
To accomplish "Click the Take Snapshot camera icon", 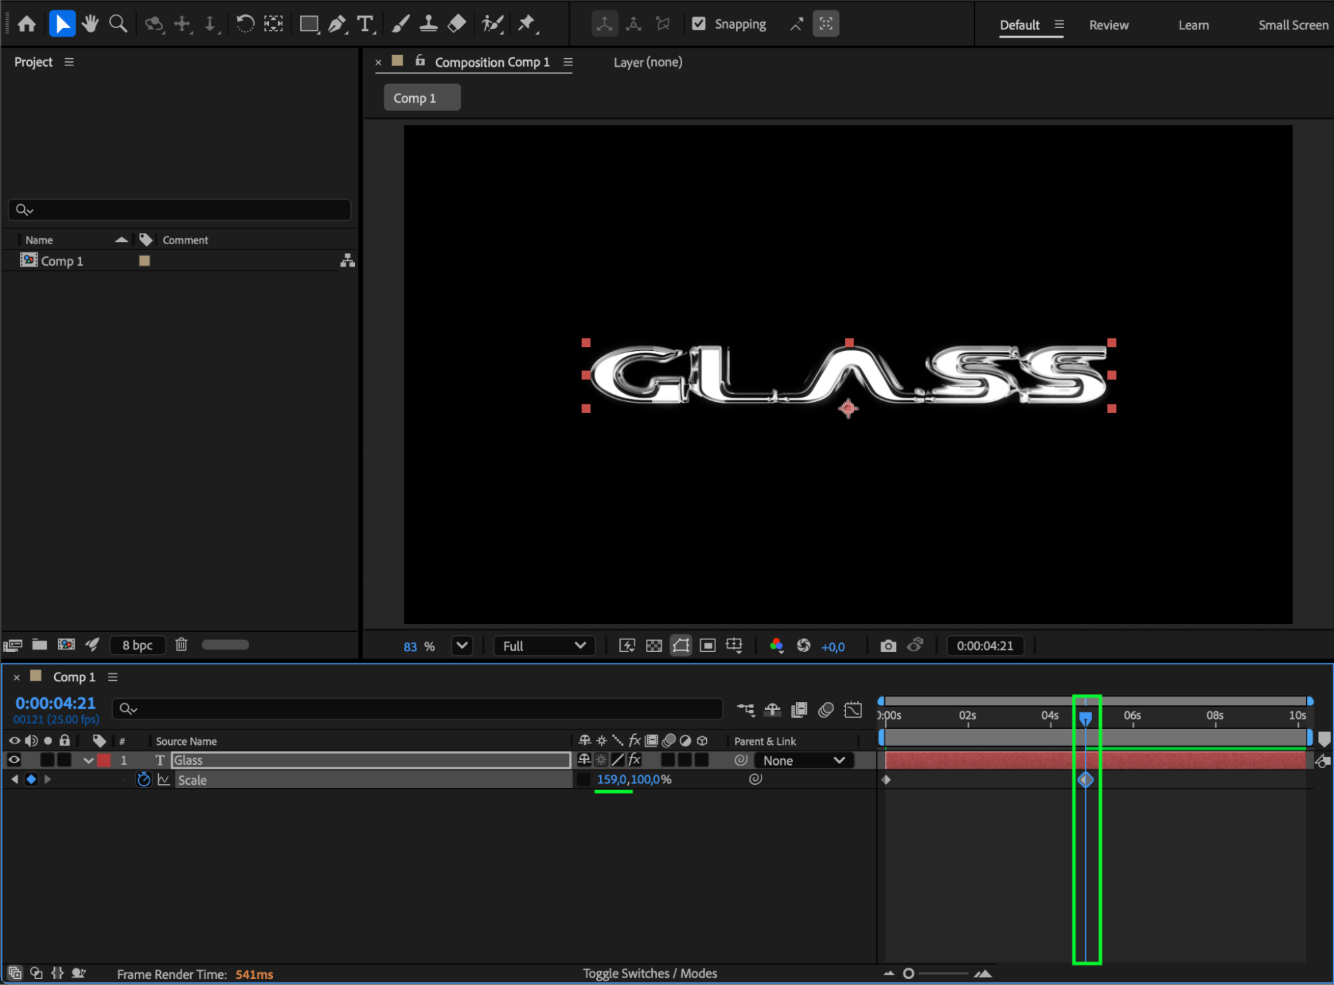I will tap(888, 645).
